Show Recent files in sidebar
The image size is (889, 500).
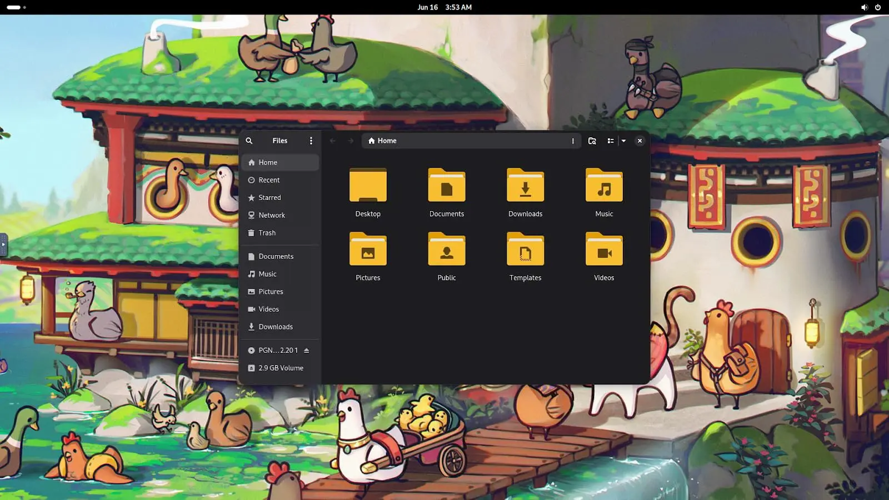point(280,180)
